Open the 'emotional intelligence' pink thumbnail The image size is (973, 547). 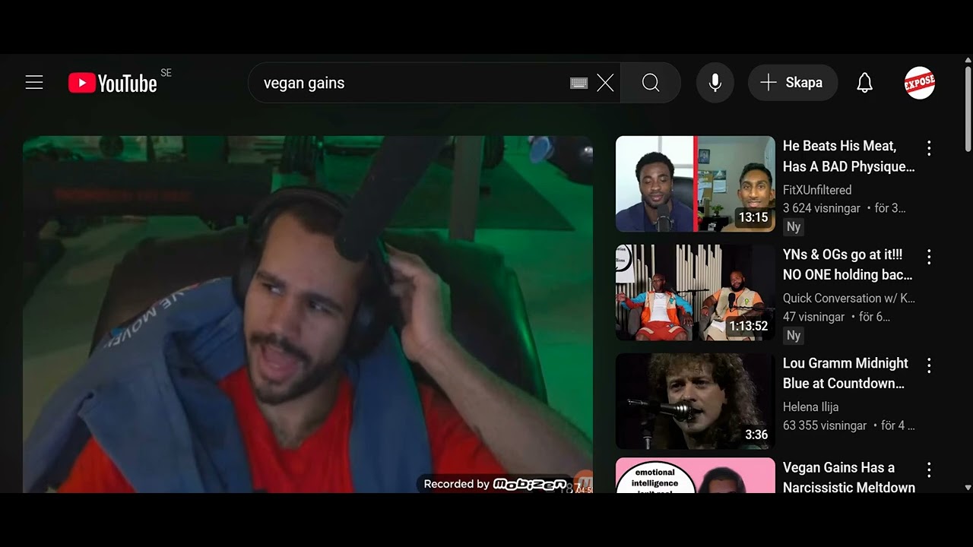pyautogui.click(x=696, y=476)
